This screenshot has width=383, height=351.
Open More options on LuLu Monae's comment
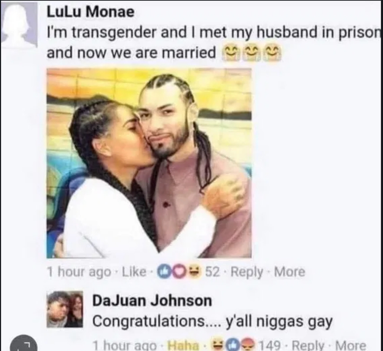coord(290,272)
